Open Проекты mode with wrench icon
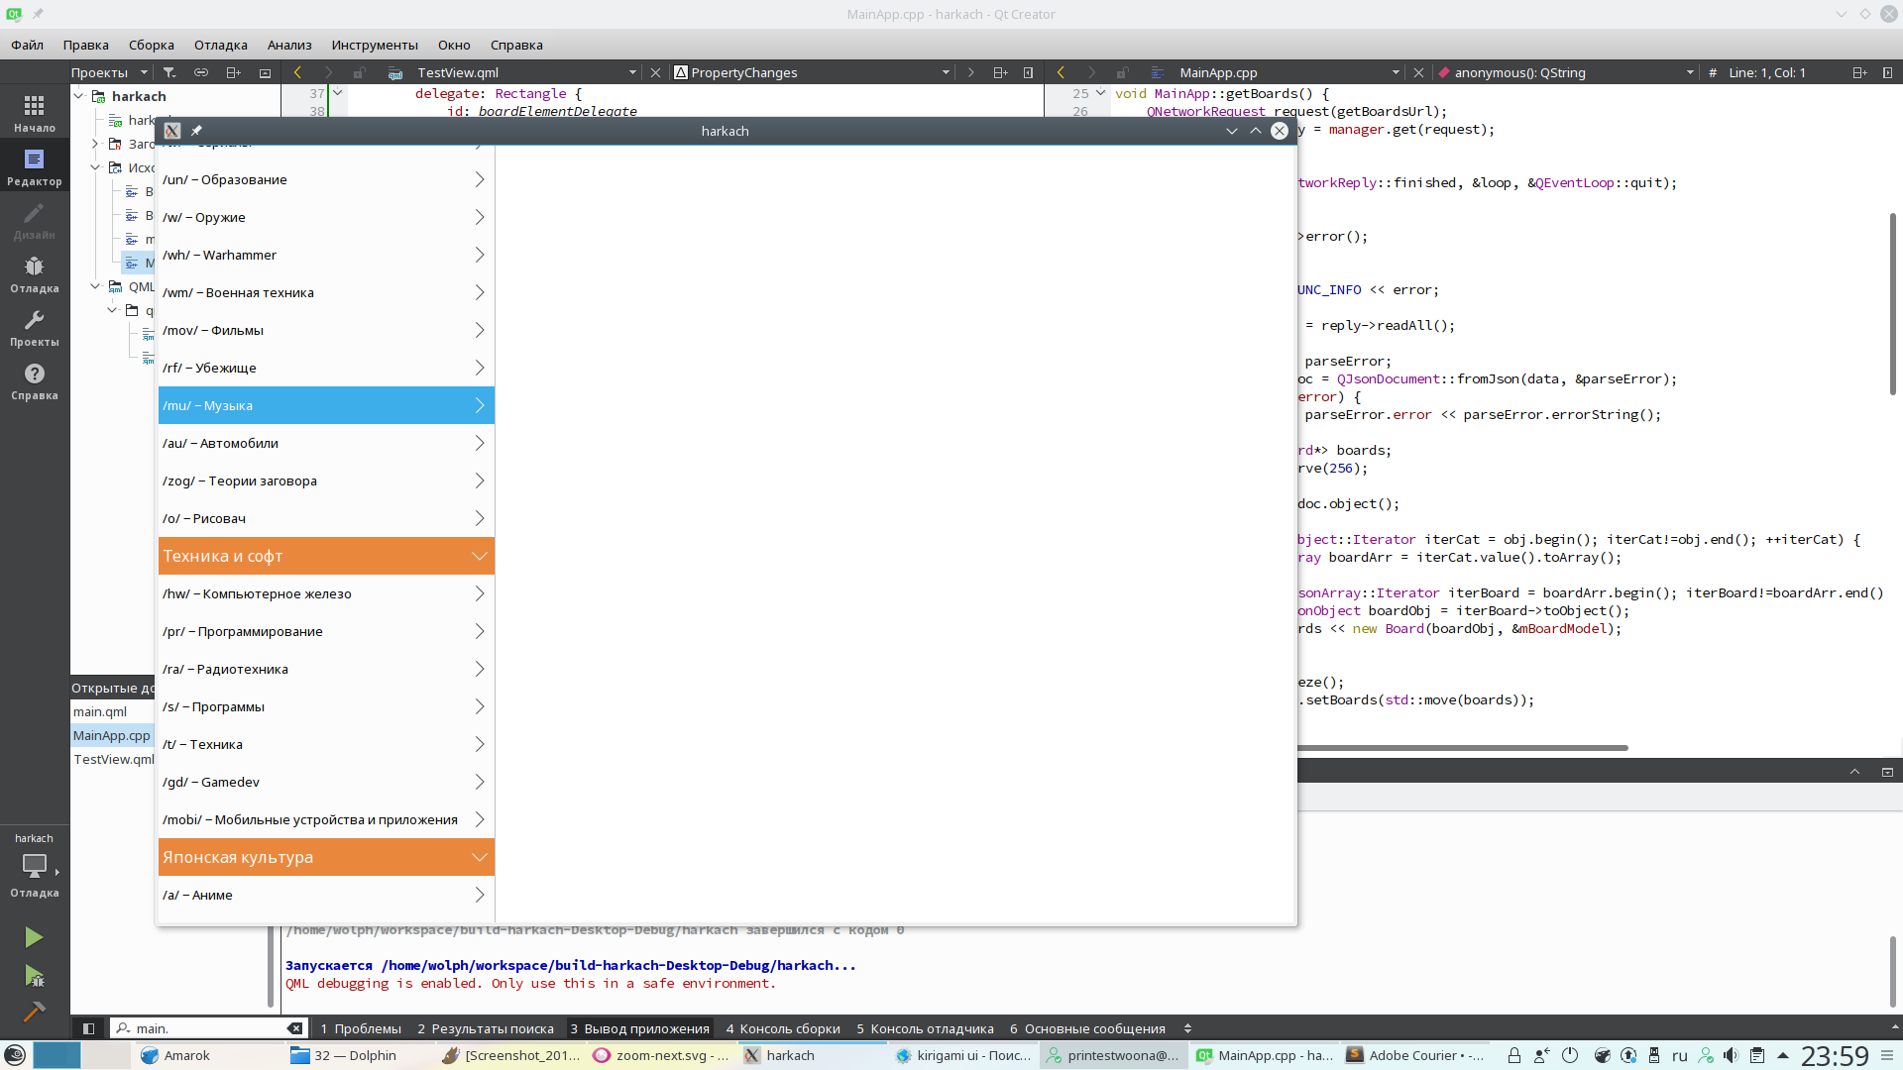1903x1070 pixels. (35, 327)
